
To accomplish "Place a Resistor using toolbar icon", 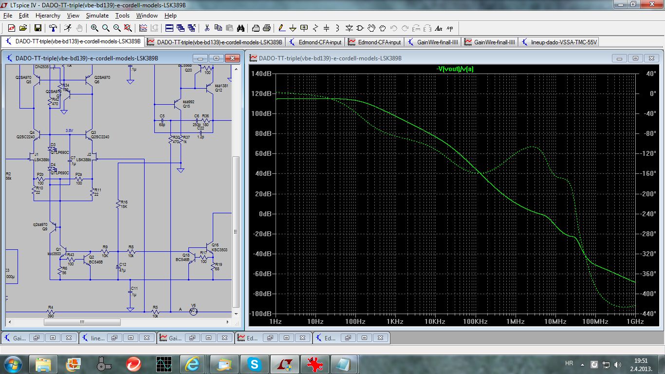I will click(x=315, y=28).
